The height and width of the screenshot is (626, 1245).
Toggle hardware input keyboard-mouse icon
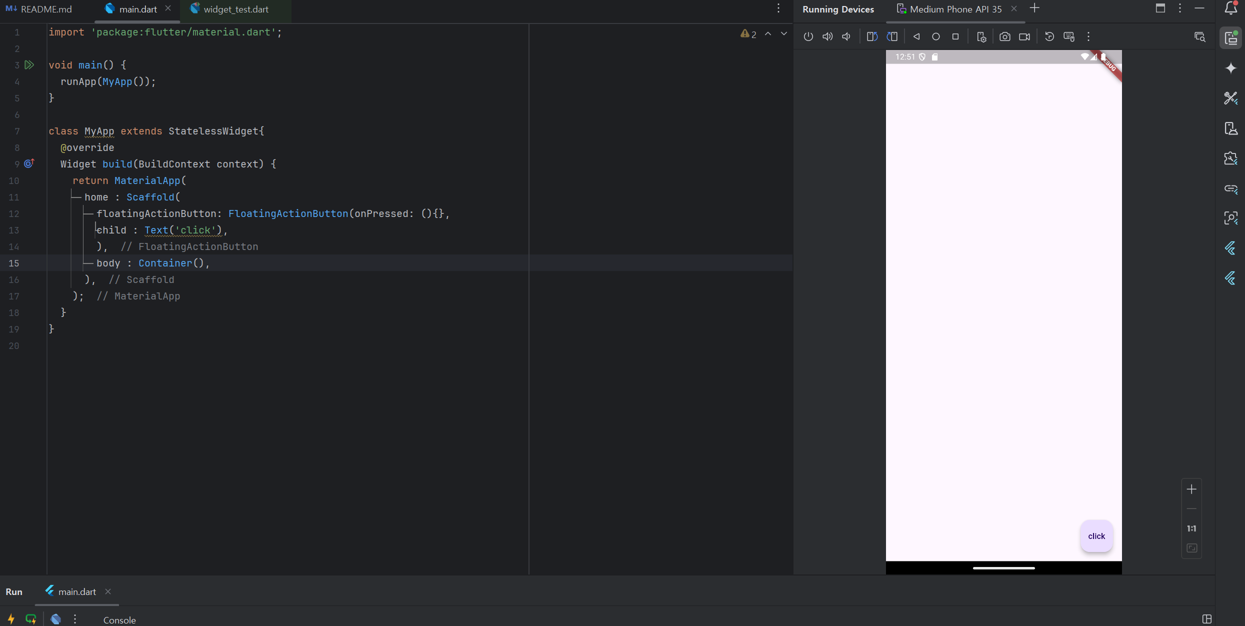pos(1069,36)
